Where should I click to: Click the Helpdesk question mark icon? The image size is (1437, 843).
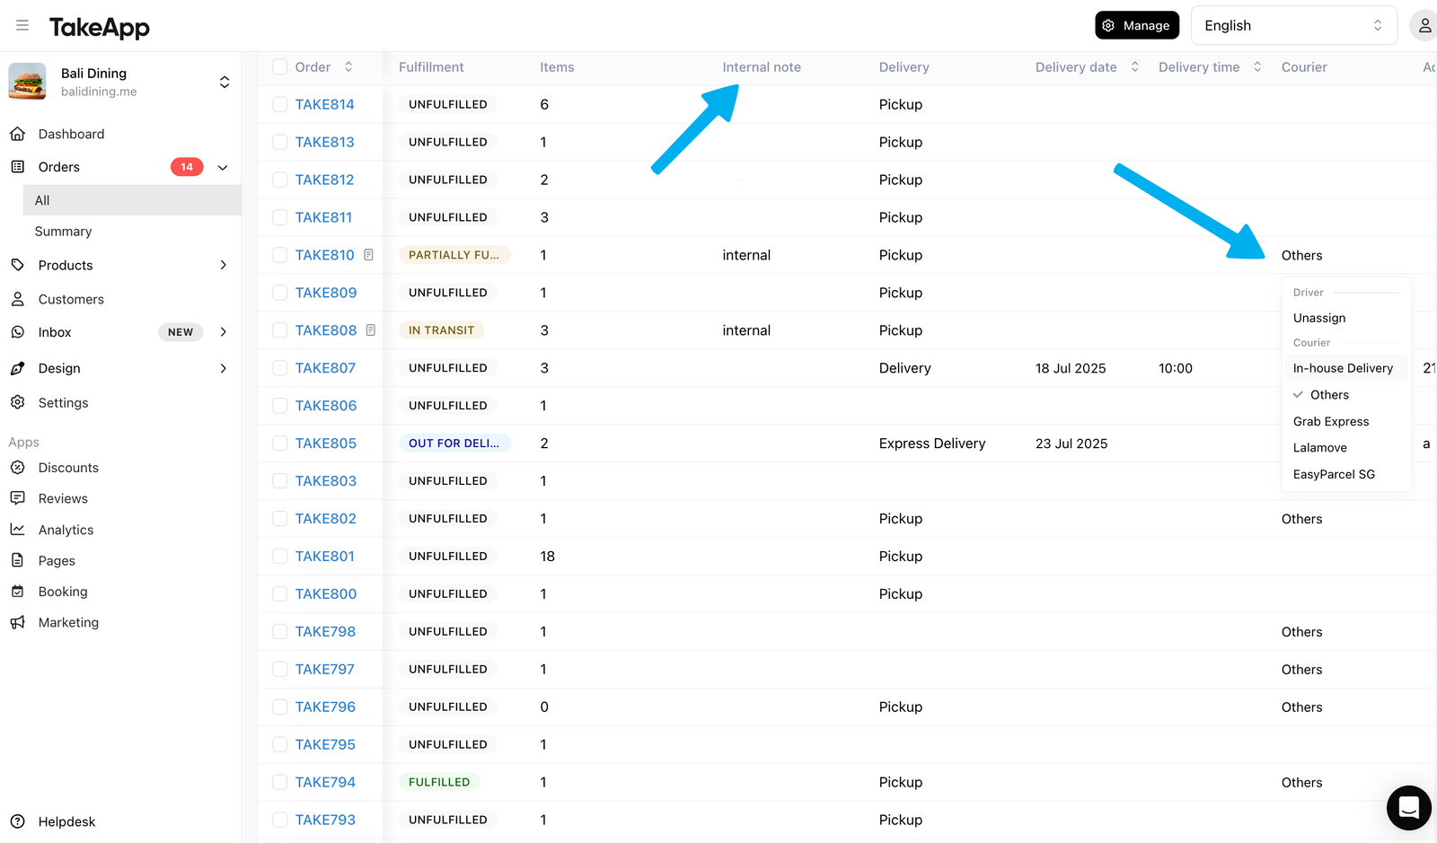pyautogui.click(x=17, y=821)
